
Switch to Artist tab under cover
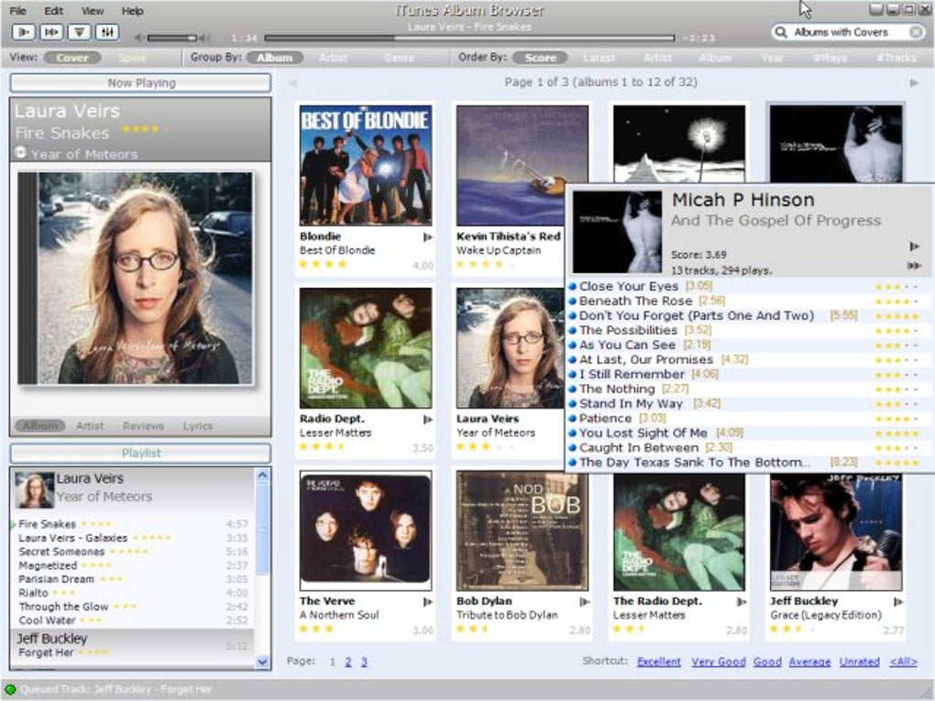tap(90, 425)
